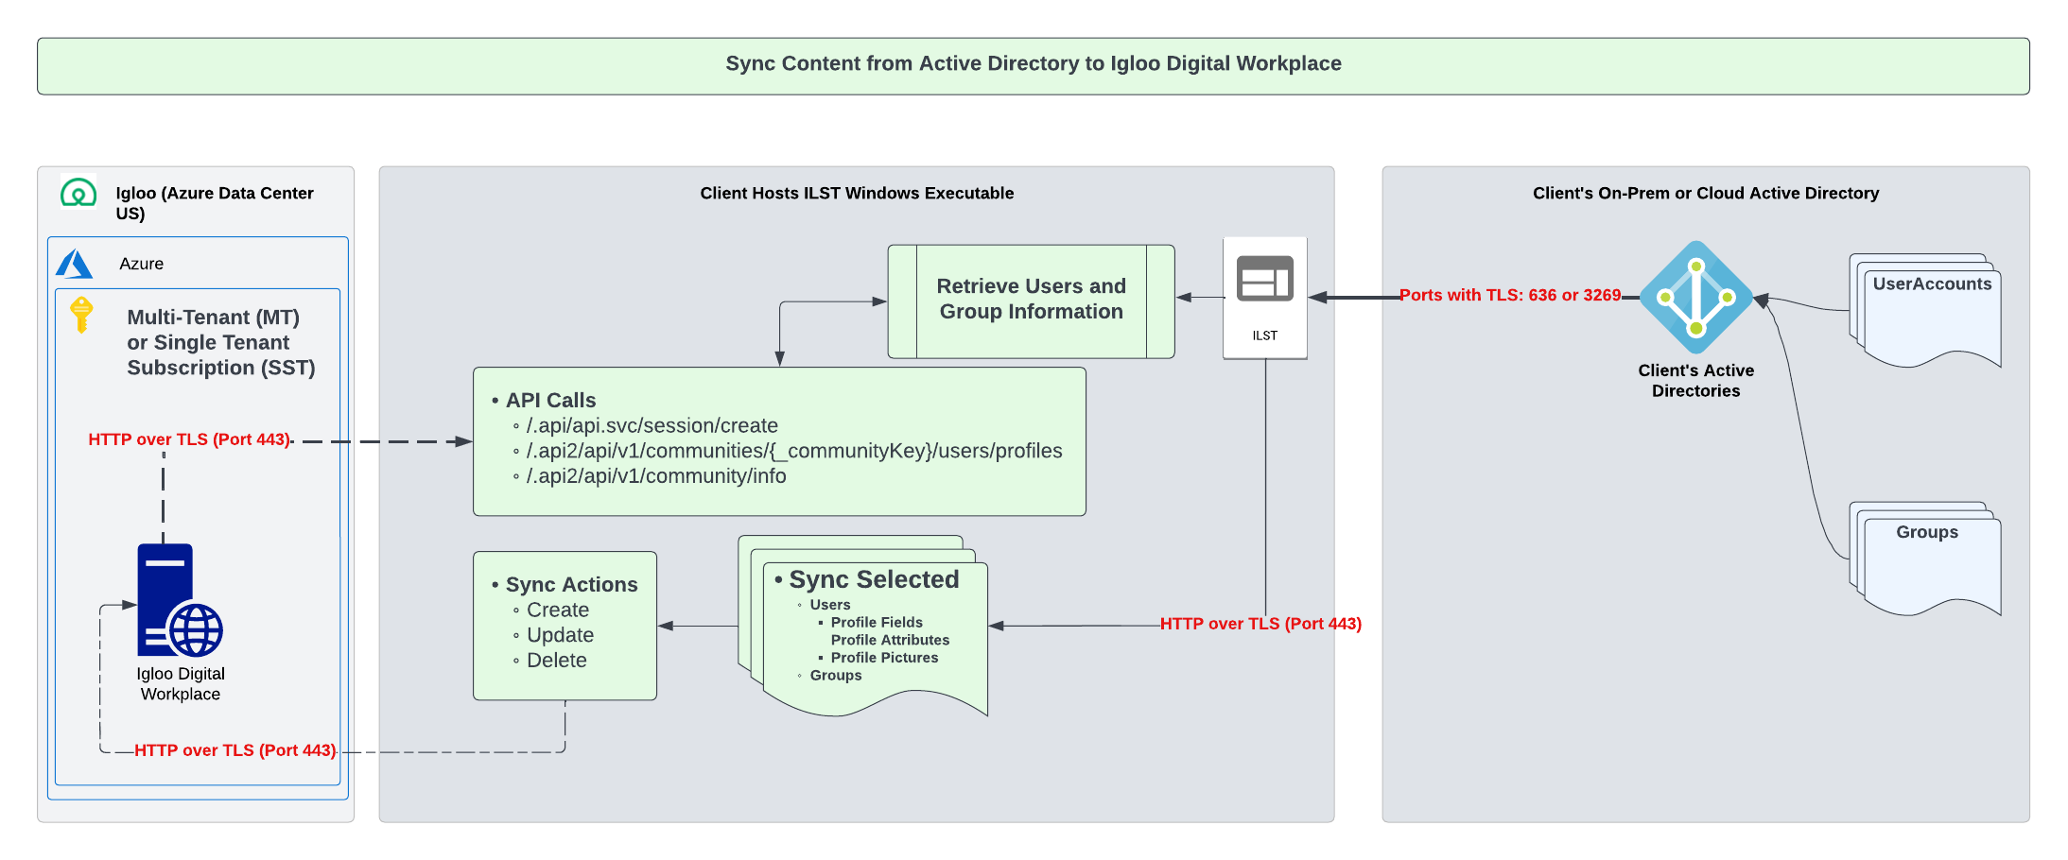Select the Sync Actions box
Image resolution: width=2068 pixels, height=860 pixels.
pyautogui.click(x=565, y=624)
